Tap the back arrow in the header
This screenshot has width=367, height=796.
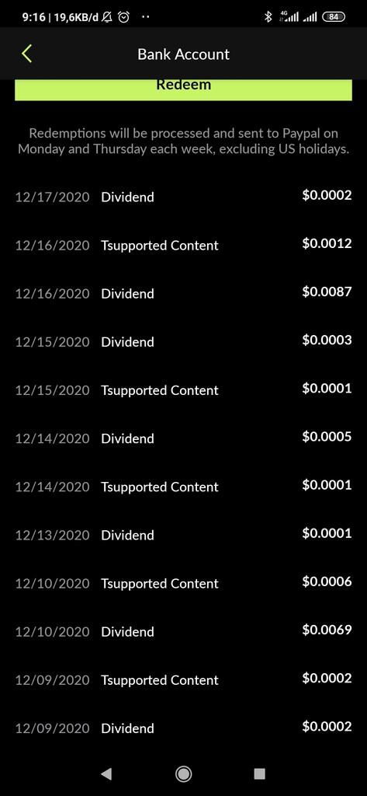coord(27,54)
